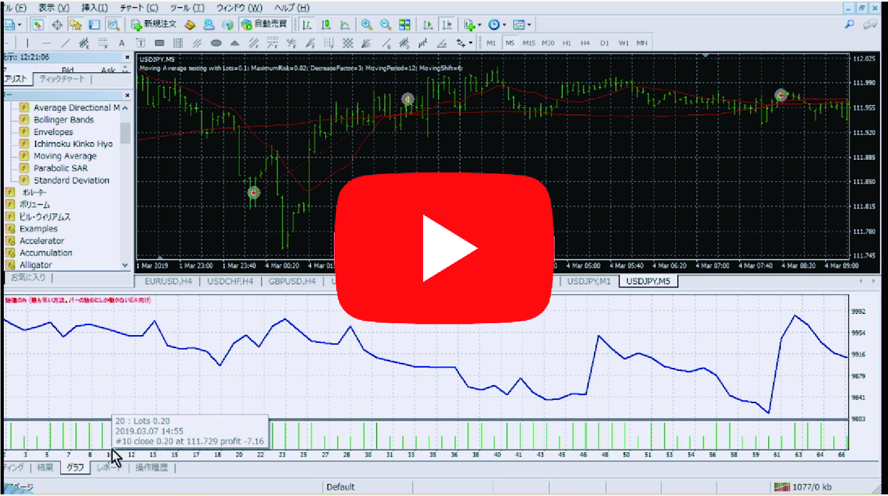The width and height of the screenshot is (888, 496).
Task: Select the M1 timeframe
Action: tap(491, 43)
